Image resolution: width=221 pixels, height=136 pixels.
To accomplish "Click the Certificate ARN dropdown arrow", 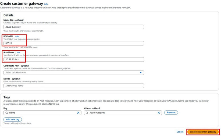I will pyautogui.click(x=141, y=72).
